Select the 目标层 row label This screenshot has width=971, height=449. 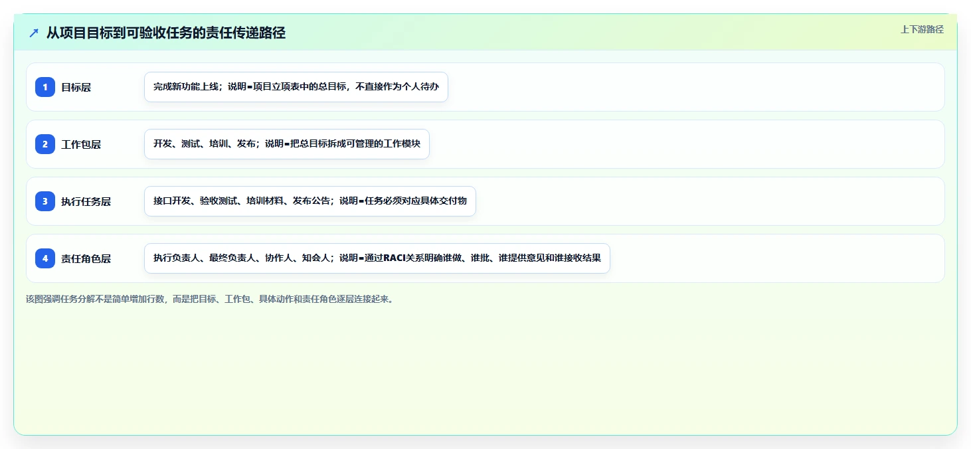pos(76,87)
